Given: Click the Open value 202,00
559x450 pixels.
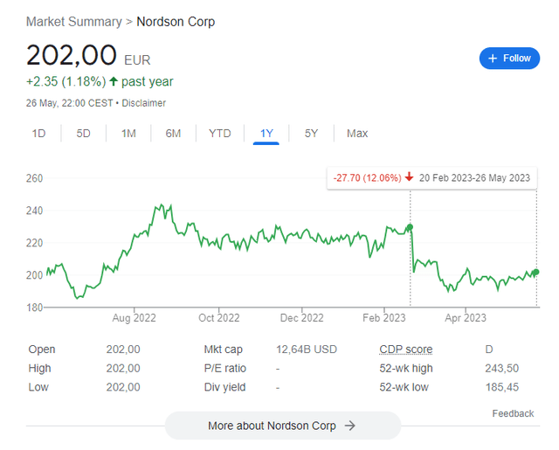Looking at the screenshot, I should [x=123, y=350].
